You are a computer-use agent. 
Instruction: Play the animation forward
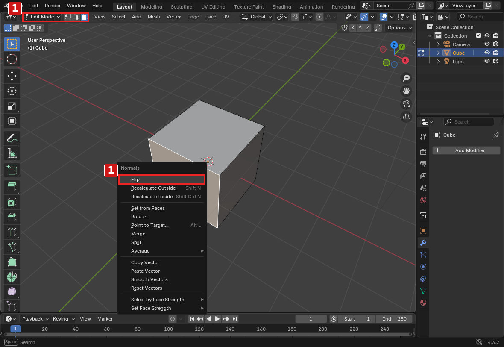(x=217, y=319)
